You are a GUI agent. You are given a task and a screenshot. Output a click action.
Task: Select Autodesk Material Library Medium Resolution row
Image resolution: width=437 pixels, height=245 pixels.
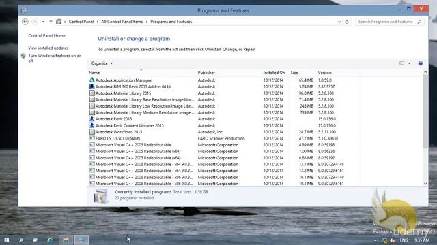224,112
